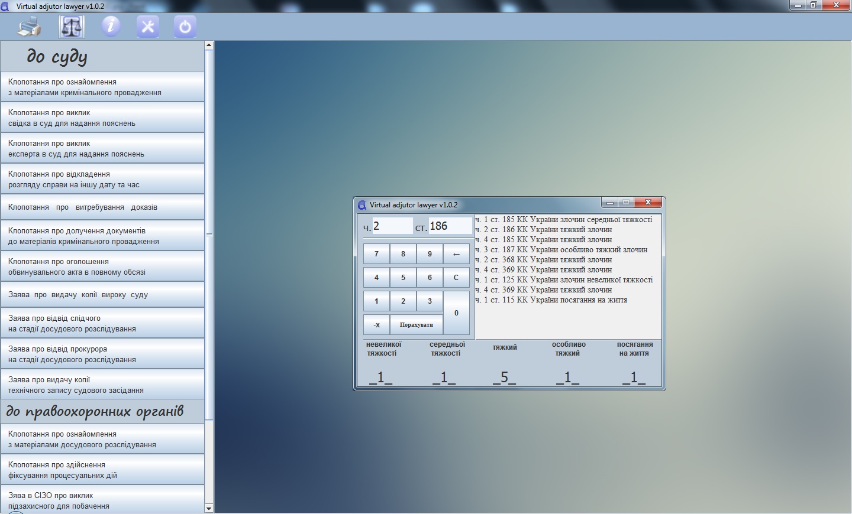Image resolution: width=852 pixels, height=514 pixels.
Task: Focus the ч. part number field
Action: pos(392,226)
